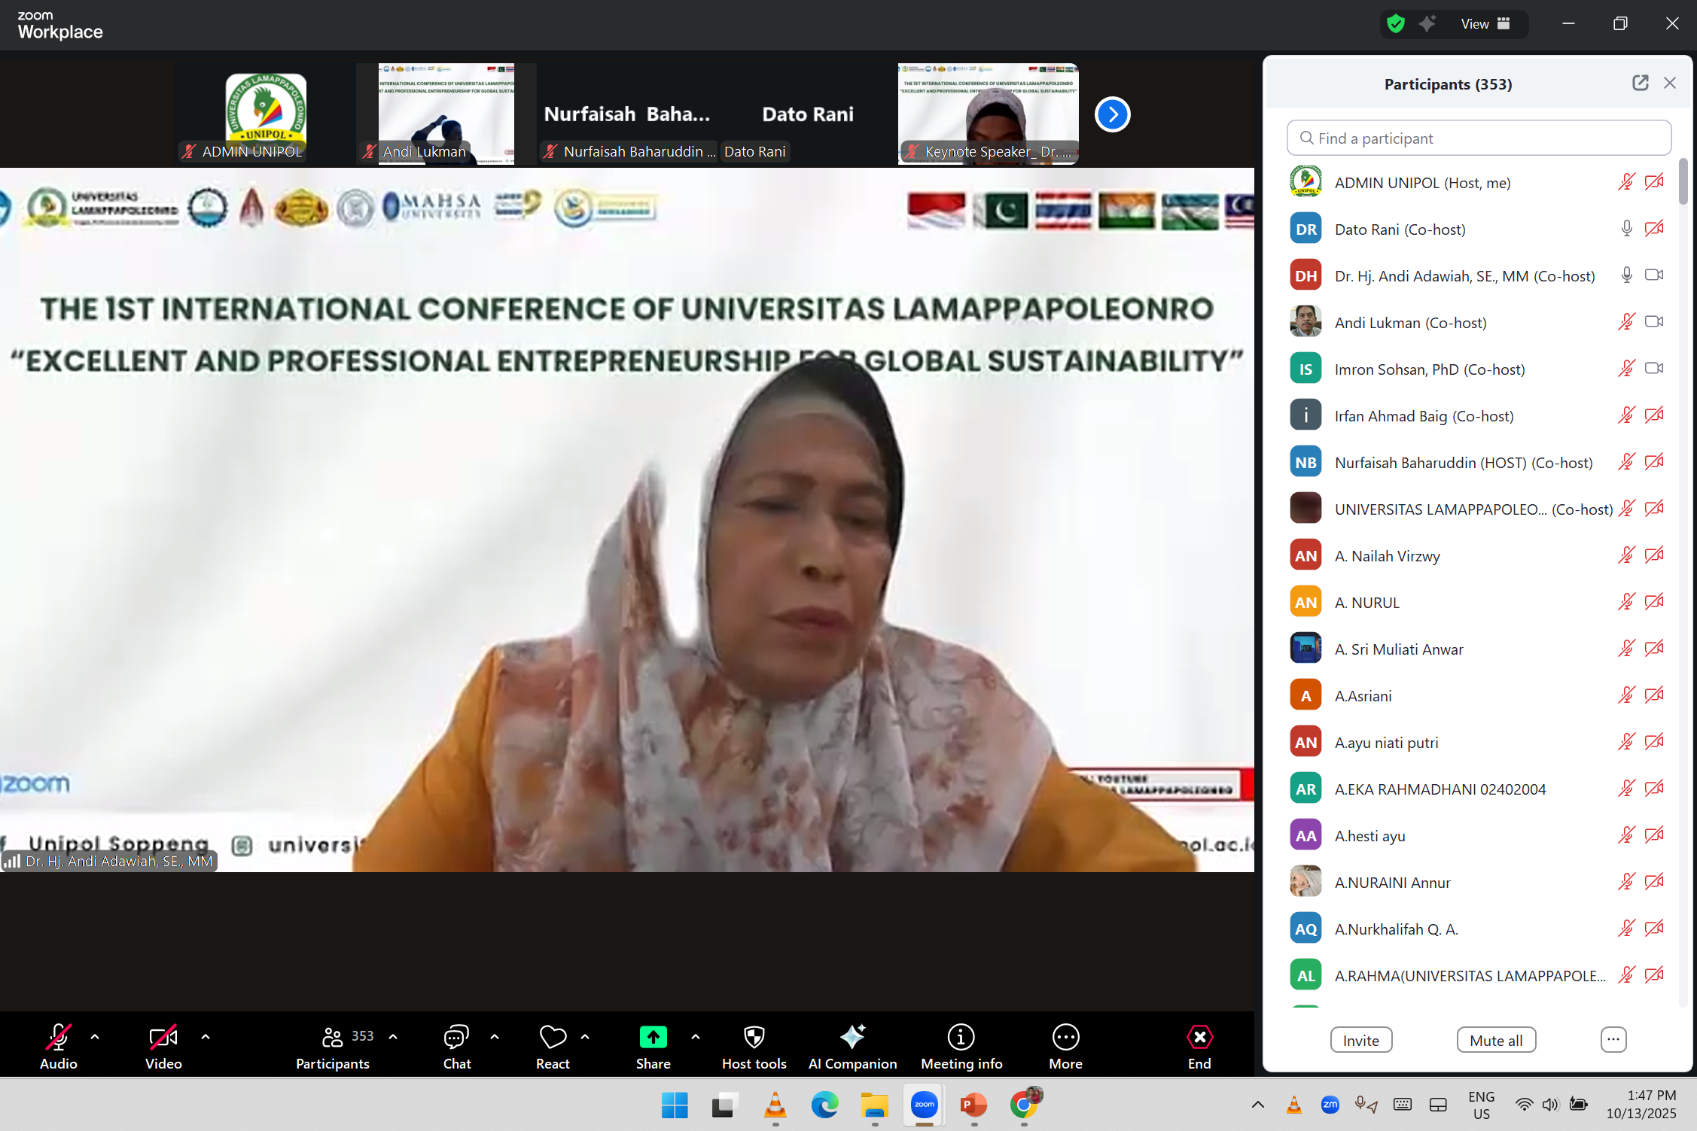This screenshot has width=1697, height=1131.
Task: Open Meeting info icon
Action: coord(961,1038)
